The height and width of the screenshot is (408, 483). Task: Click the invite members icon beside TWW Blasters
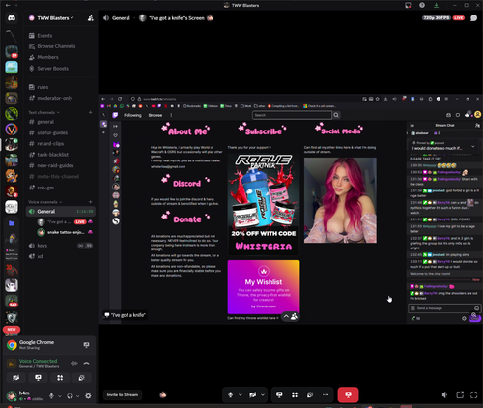(x=91, y=18)
